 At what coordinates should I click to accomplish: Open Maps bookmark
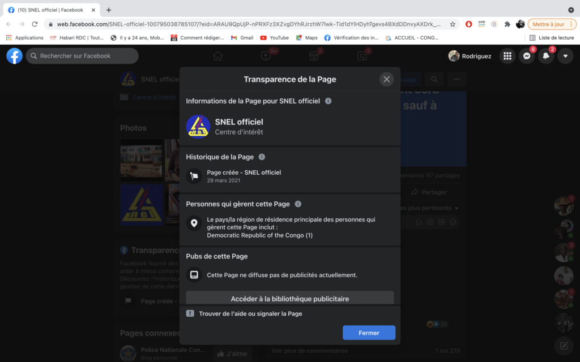tap(306, 38)
